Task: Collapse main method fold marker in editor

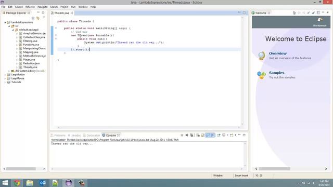Action: [56, 28]
